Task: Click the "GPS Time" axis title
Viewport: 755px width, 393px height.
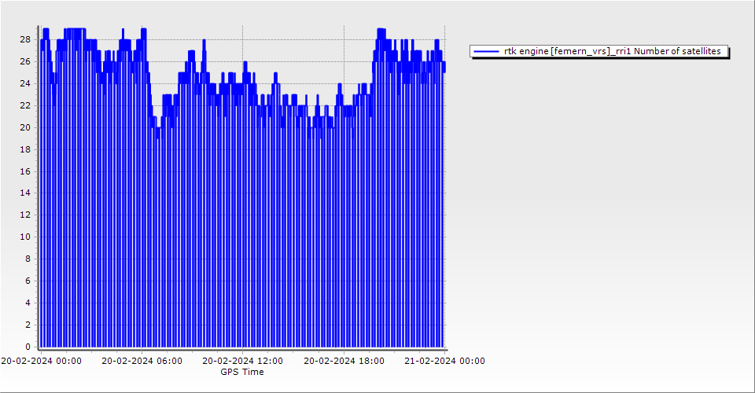Action: pos(242,372)
